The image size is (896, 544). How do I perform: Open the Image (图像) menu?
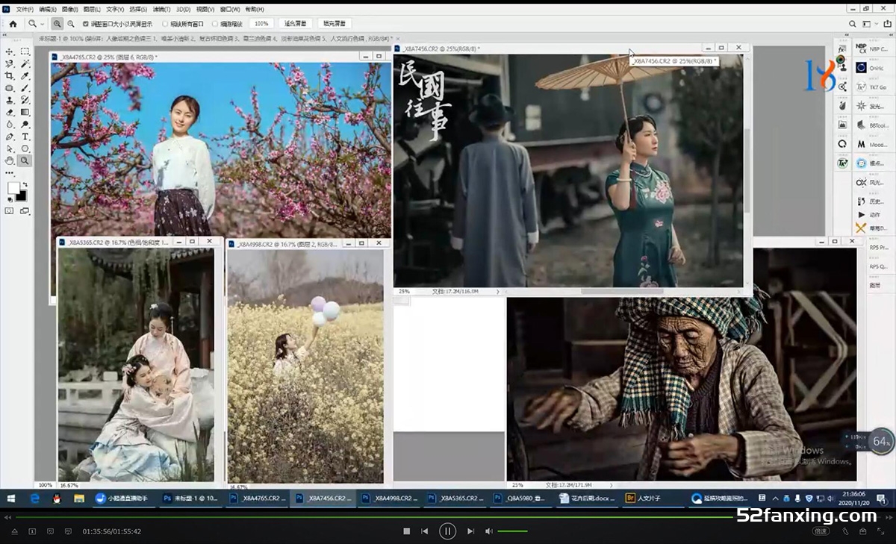coord(69,10)
